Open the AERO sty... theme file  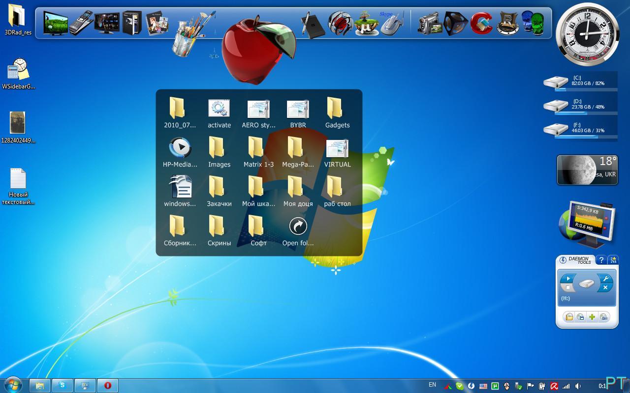click(x=258, y=113)
